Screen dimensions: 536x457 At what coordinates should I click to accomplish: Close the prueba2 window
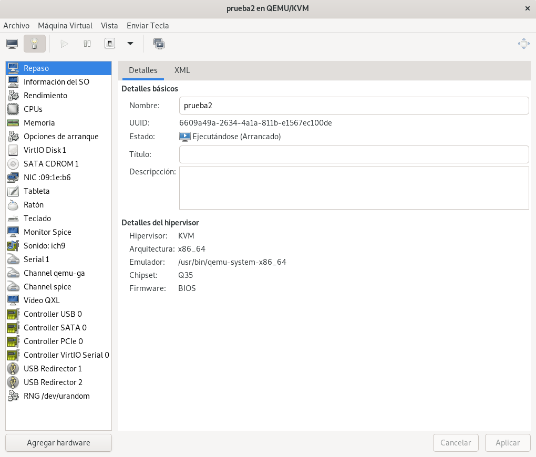tap(527, 8)
